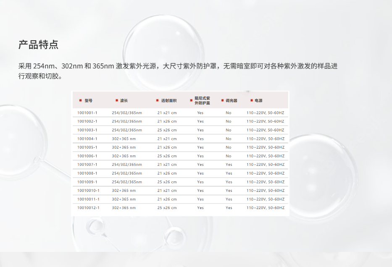The image size is (392, 267).
Task: Select model number 1001001-1 in the table
Action: click(x=87, y=113)
